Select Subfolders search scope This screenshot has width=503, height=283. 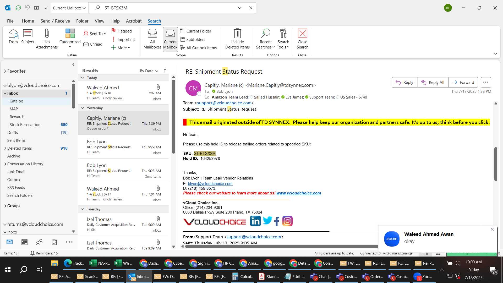(193, 39)
